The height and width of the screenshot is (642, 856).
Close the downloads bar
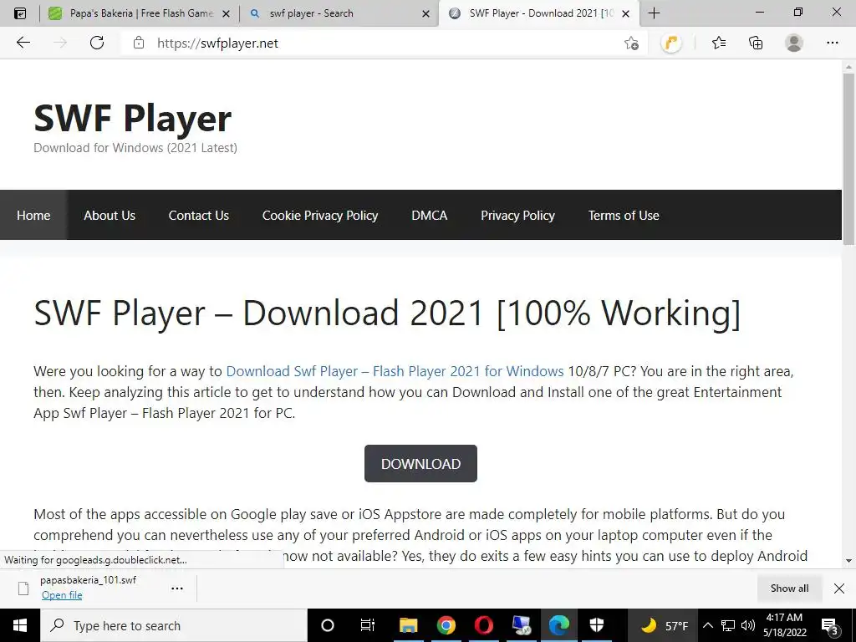pos(839,588)
